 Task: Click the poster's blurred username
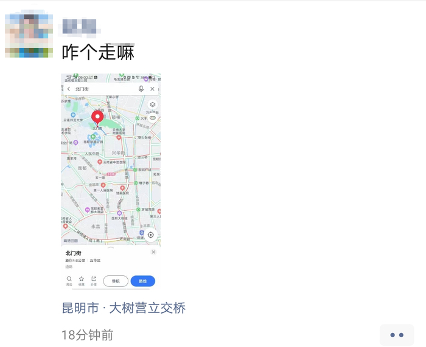[79, 26]
